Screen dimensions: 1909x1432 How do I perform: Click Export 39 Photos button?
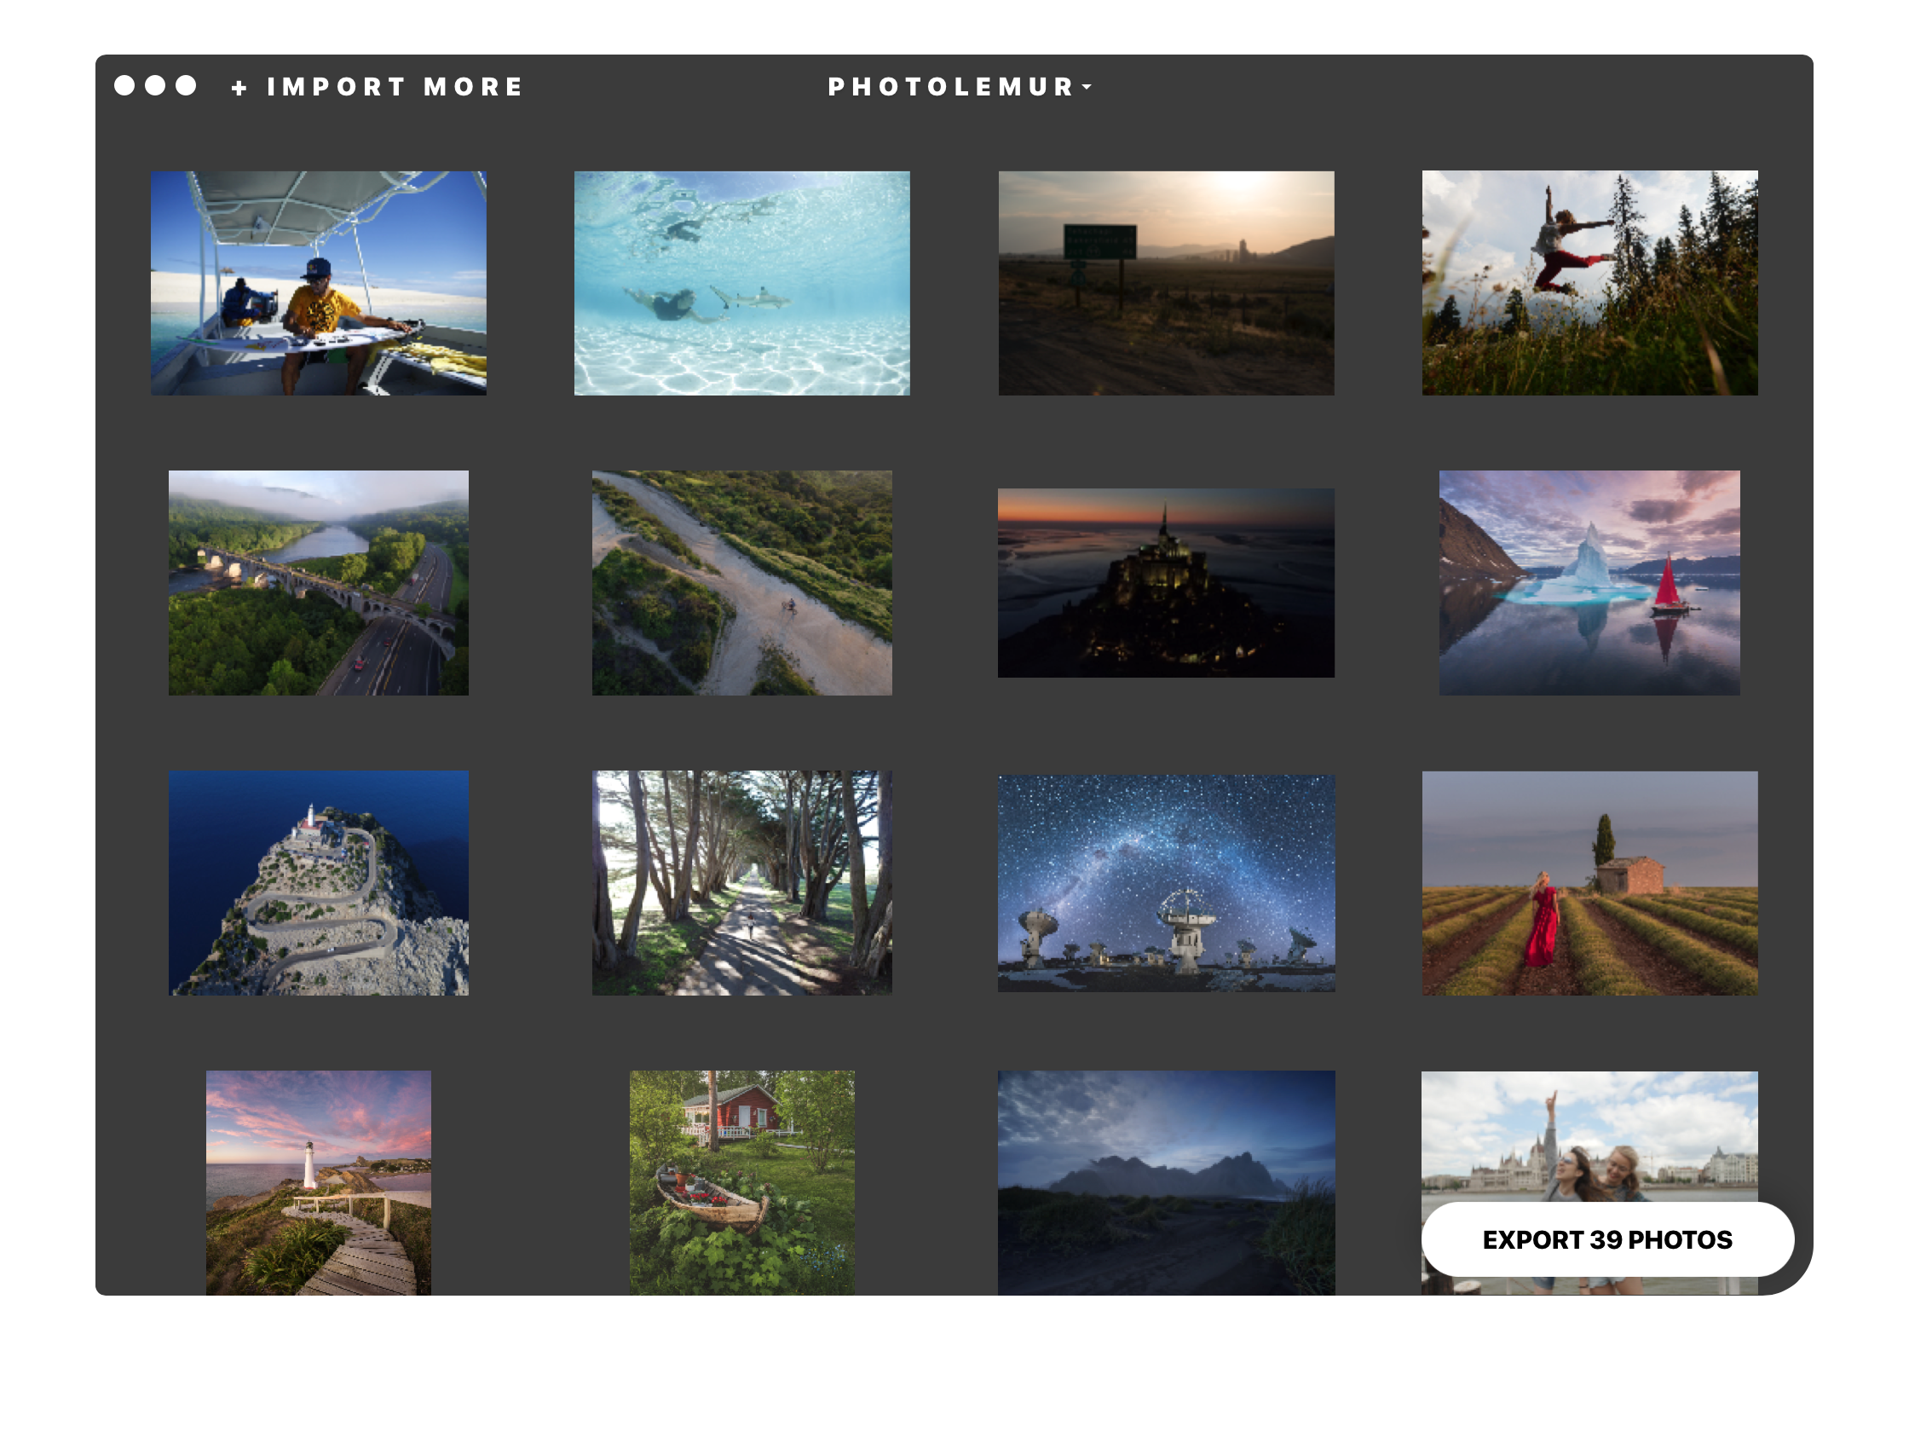[1606, 1239]
